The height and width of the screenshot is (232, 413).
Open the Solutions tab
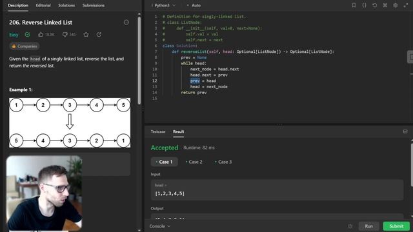coord(66,5)
